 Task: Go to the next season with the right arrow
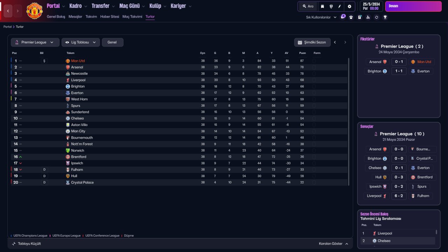[x=345, y=42]
